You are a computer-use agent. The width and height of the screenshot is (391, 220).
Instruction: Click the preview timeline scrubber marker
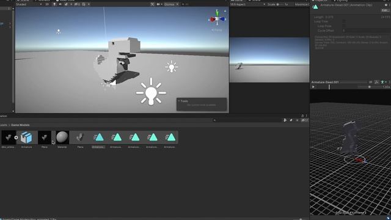pyautogui.click(x=329, y=87)
